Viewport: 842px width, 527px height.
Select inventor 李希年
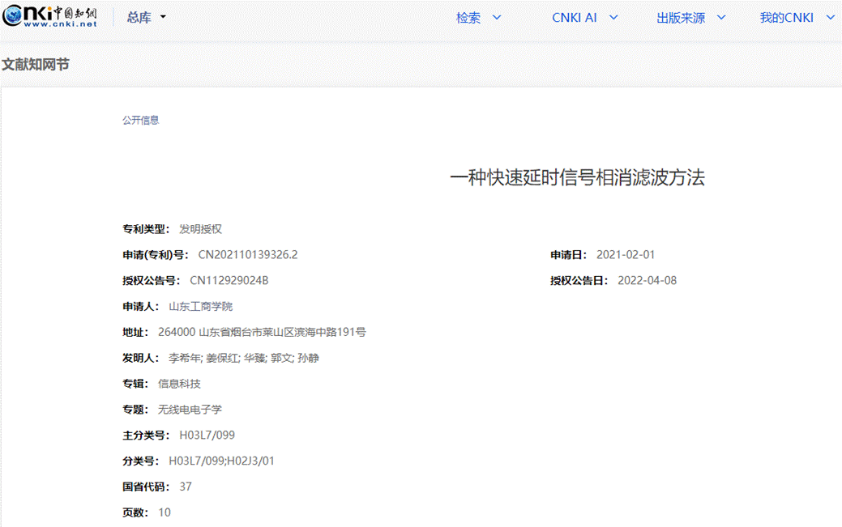[x=184, y=358]
